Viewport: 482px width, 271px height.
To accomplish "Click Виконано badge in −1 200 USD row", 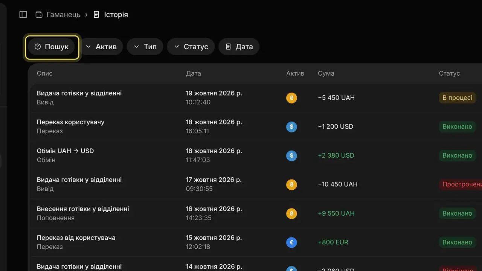I will pos(457,127).
